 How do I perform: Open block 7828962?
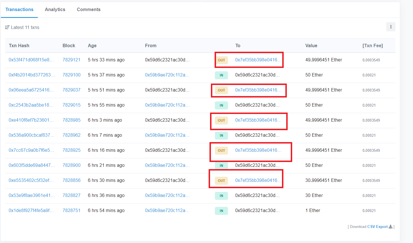pyautogui.click(x=71, y=135)
